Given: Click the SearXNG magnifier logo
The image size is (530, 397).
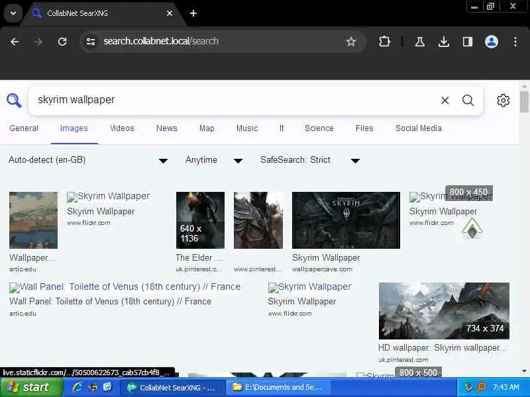Looking at the screenshot, I should tap(14, 101).
